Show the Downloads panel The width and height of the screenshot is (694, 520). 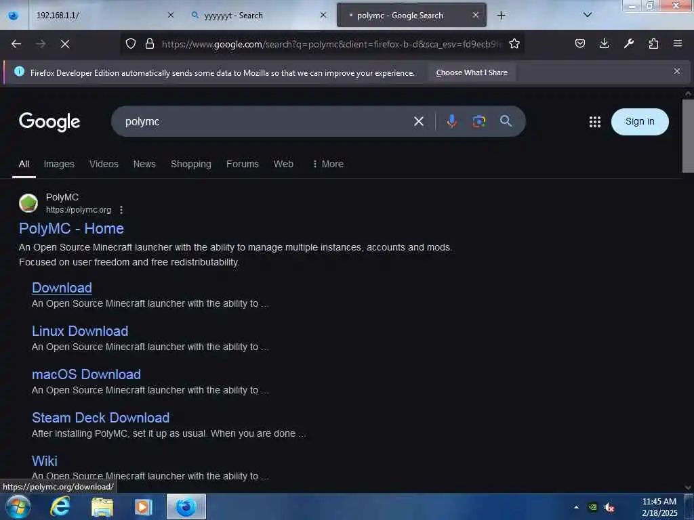tap(604, 43)
